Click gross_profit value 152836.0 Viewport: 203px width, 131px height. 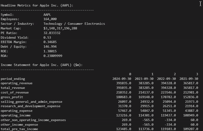tap(191, 97)
